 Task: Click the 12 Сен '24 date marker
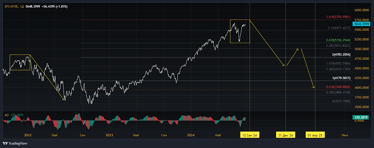coord(249,135)
